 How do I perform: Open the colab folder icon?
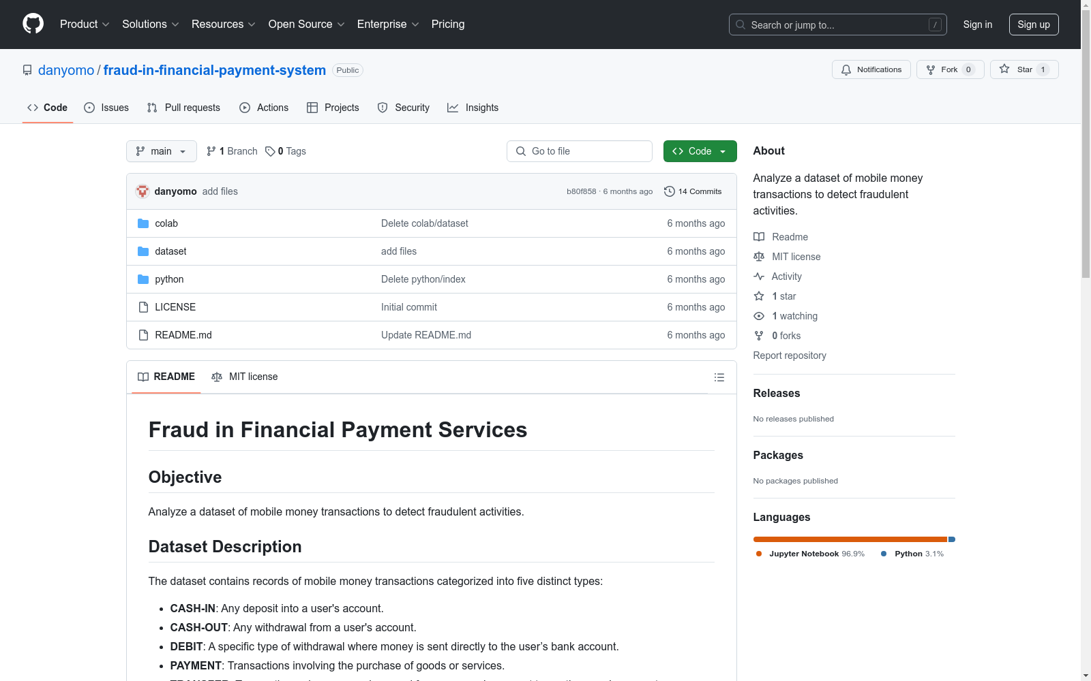[x=143, y=223]
